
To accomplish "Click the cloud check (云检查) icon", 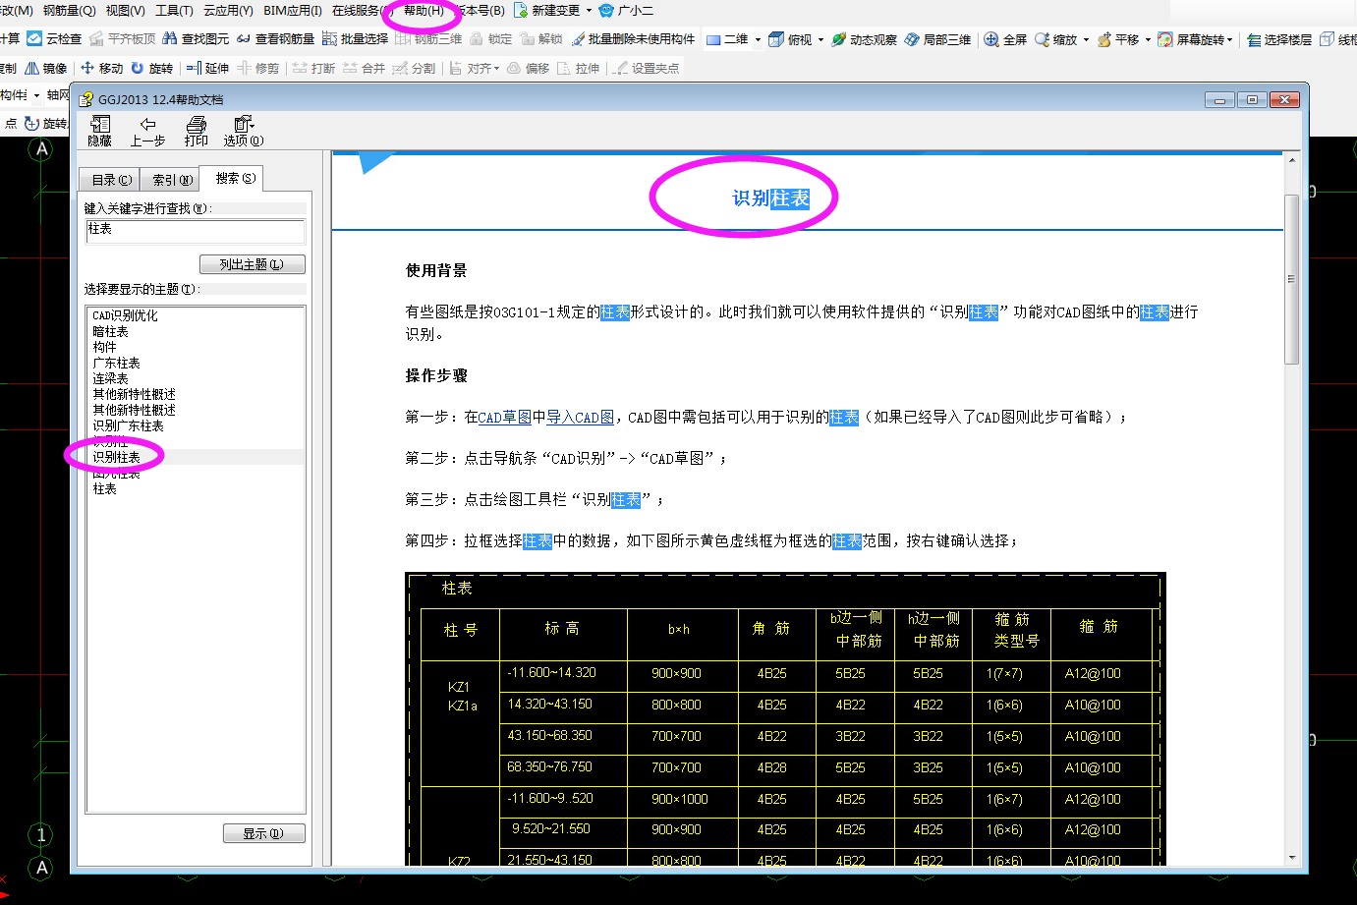I will (34, 39).
